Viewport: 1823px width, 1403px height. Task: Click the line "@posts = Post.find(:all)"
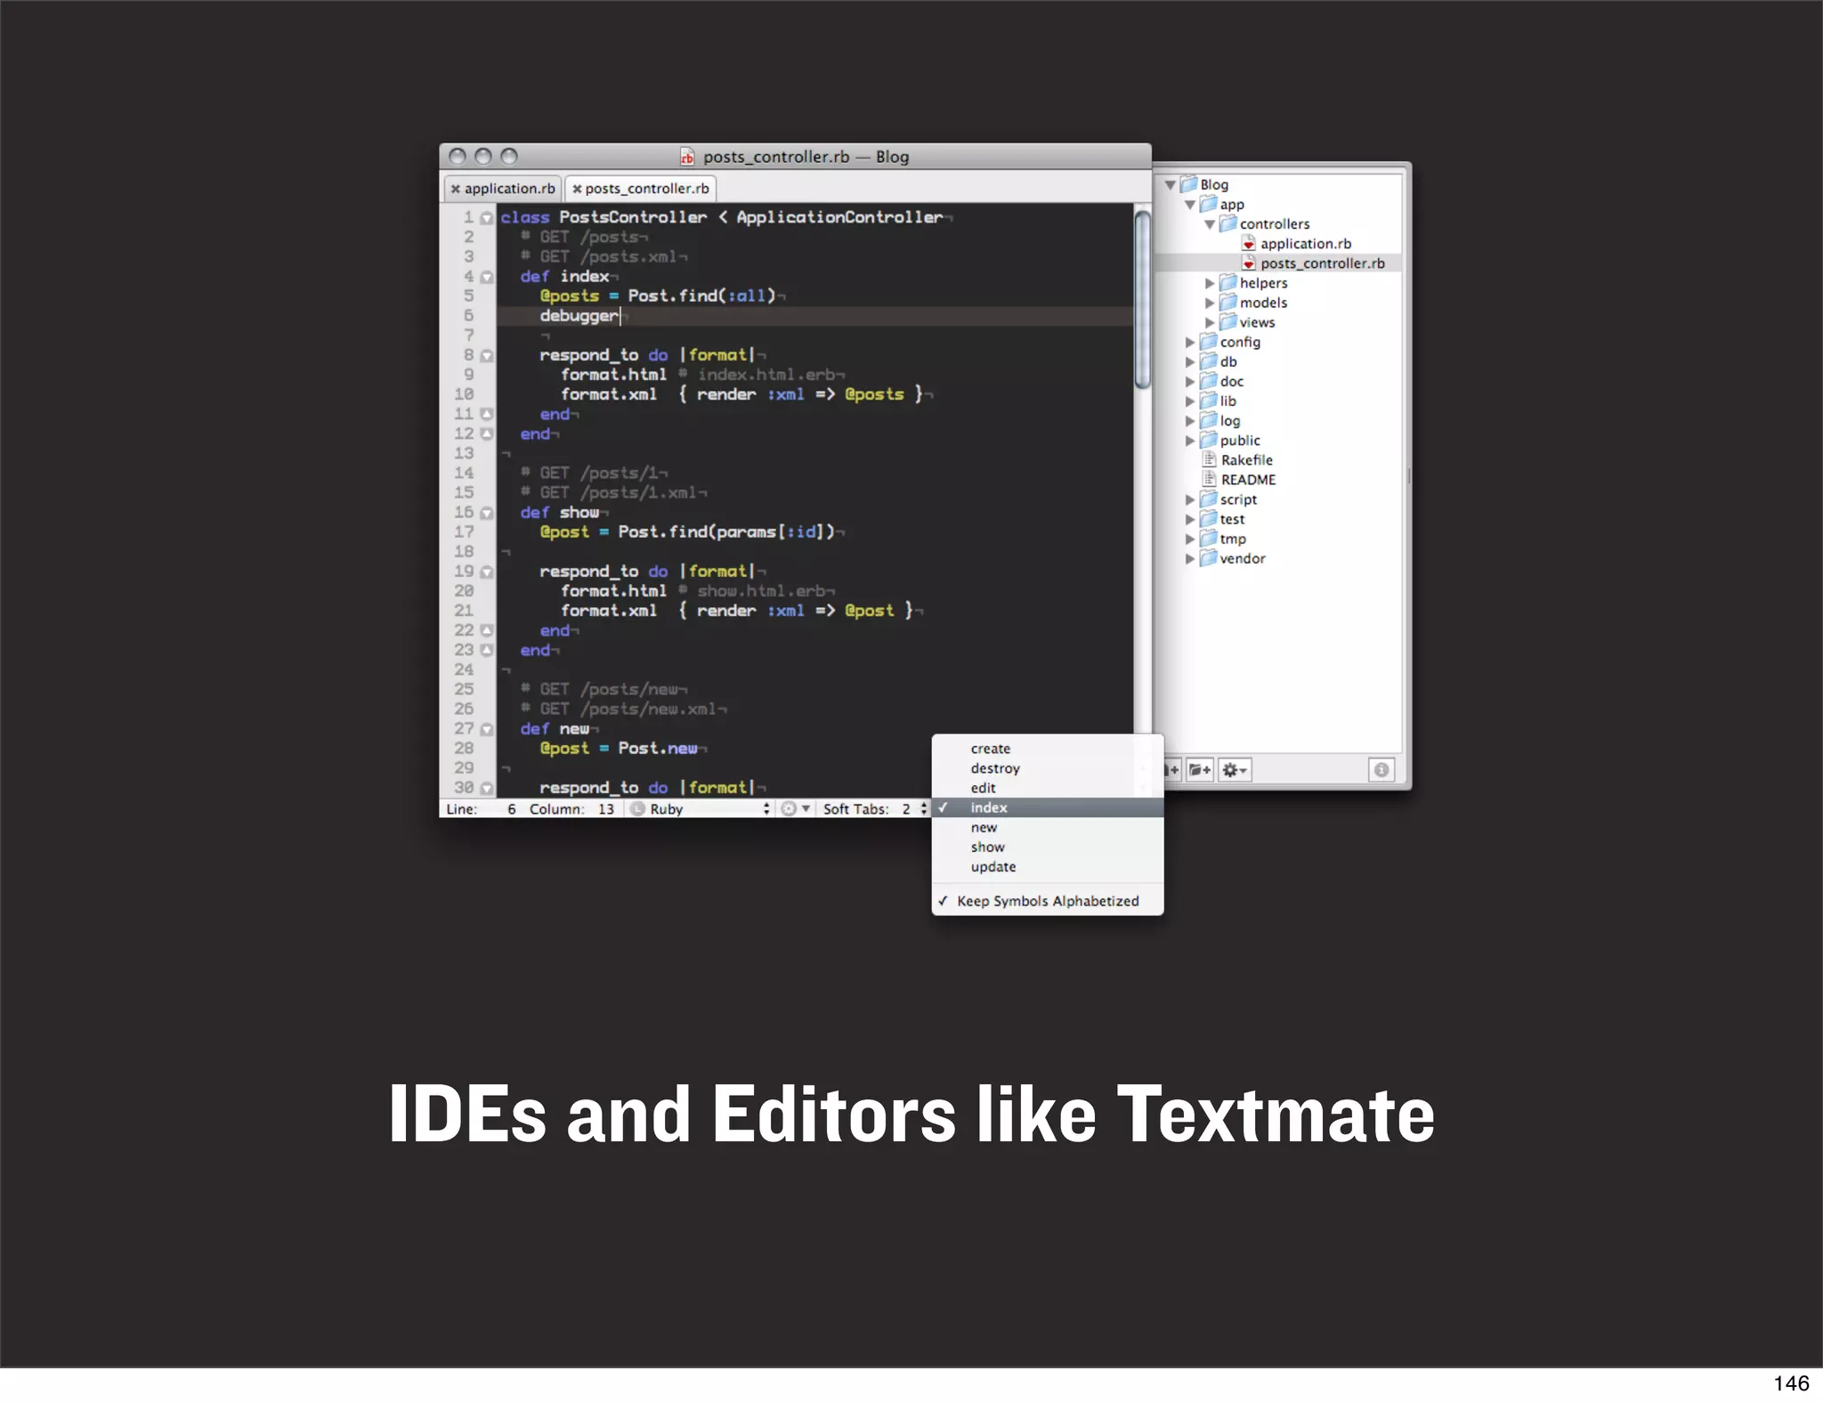(658, 296)
